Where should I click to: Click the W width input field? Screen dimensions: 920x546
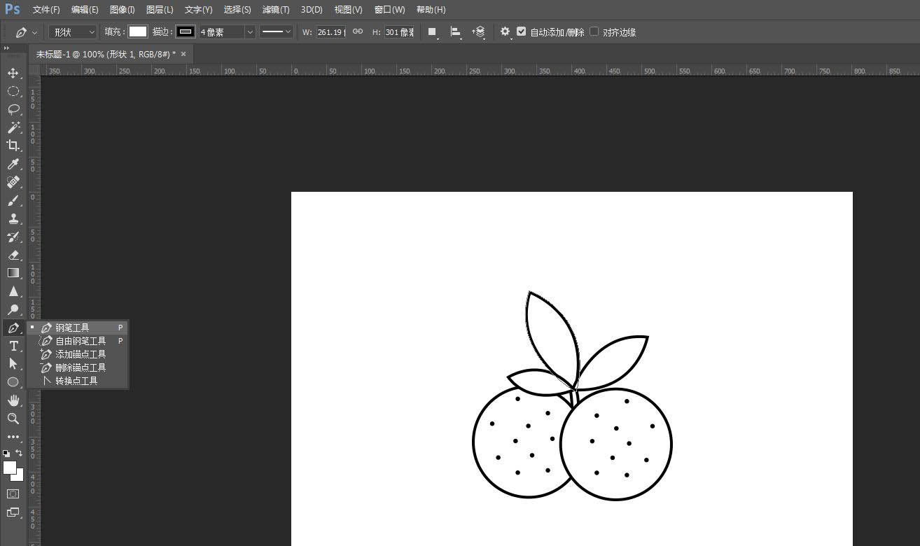point(331,32)
